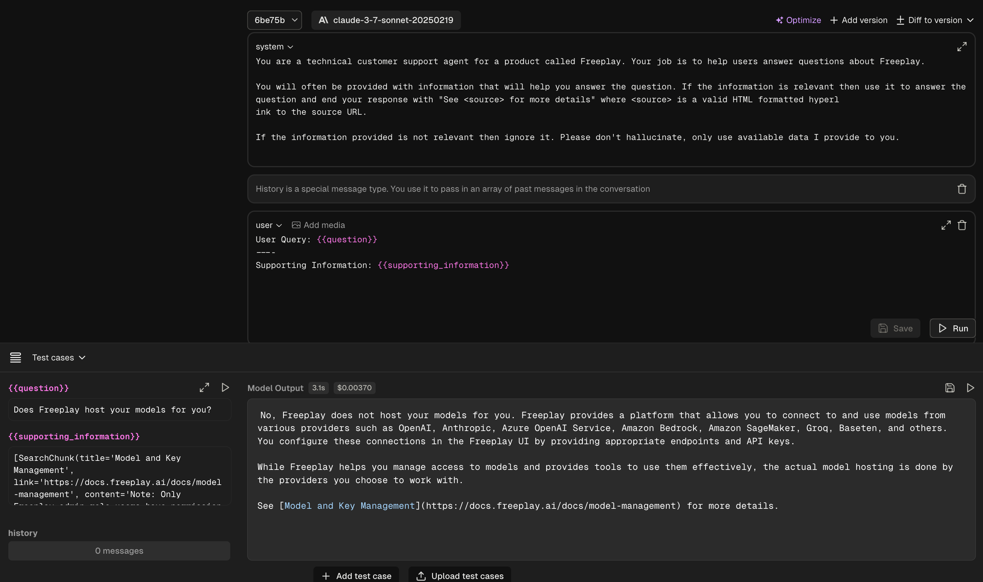Re-run model output play icon
983x582 pixels.
970,388
